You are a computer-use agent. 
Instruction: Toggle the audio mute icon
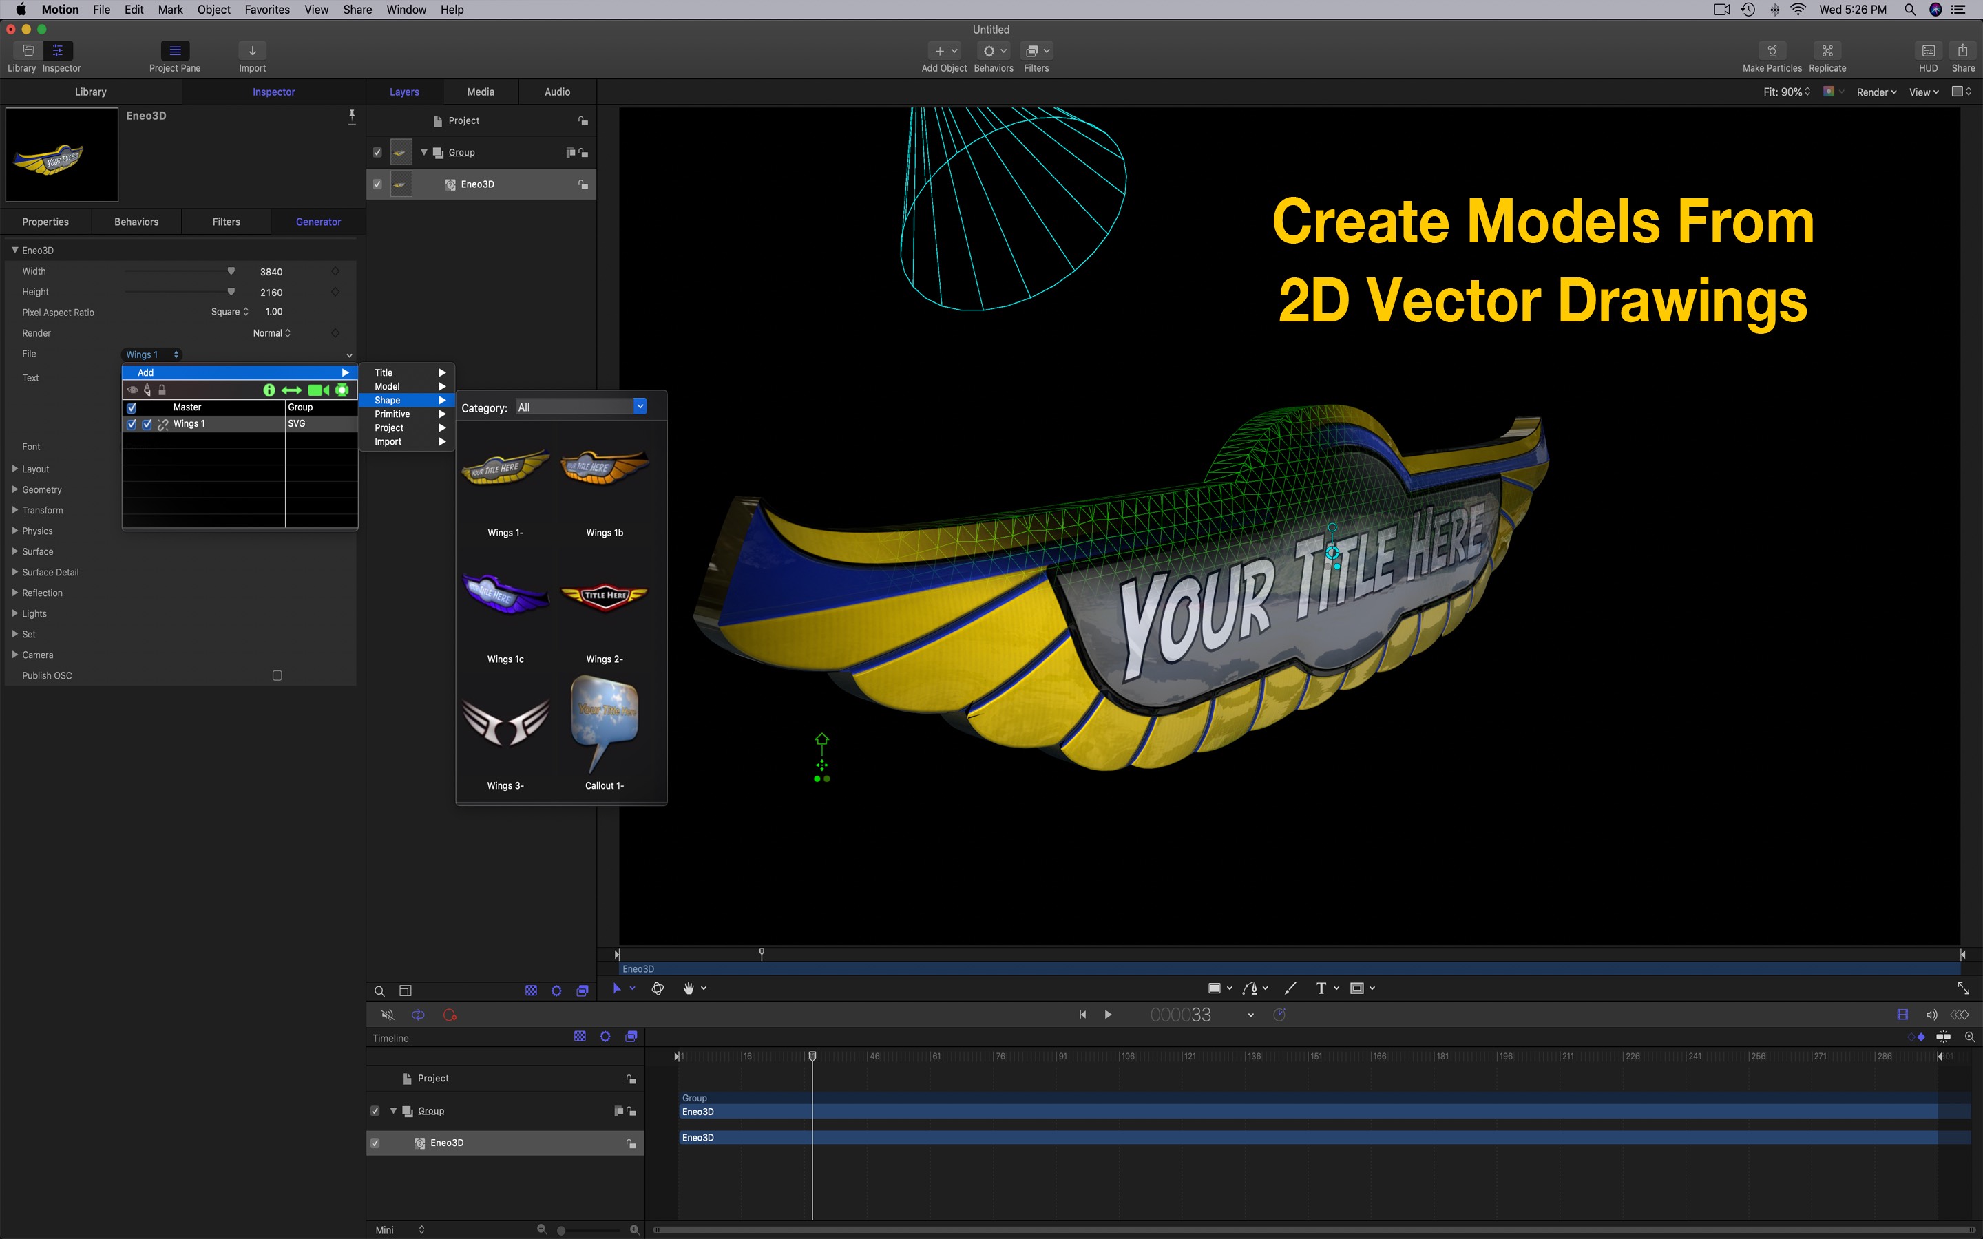point(388,1015)
